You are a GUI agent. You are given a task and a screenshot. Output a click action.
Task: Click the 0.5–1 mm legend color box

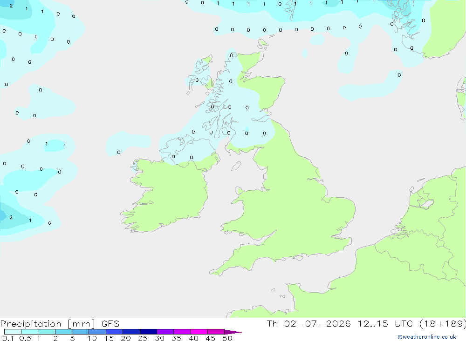(x=29, y=332)
